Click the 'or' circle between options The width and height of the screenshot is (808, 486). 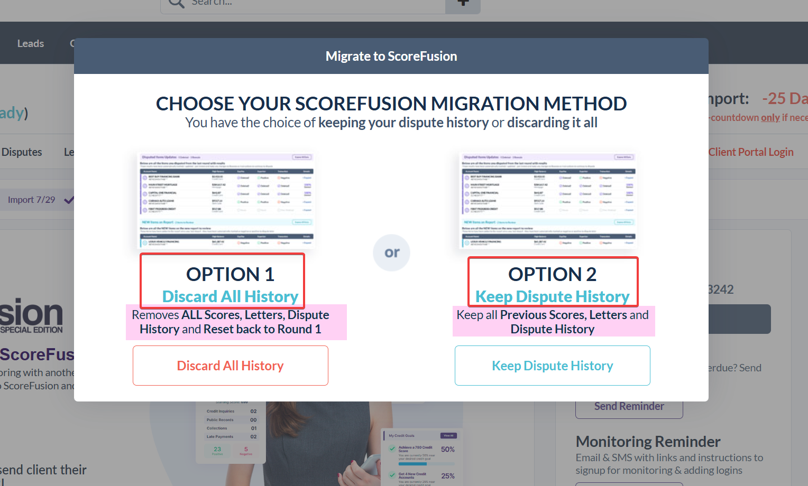pos(392,253)
